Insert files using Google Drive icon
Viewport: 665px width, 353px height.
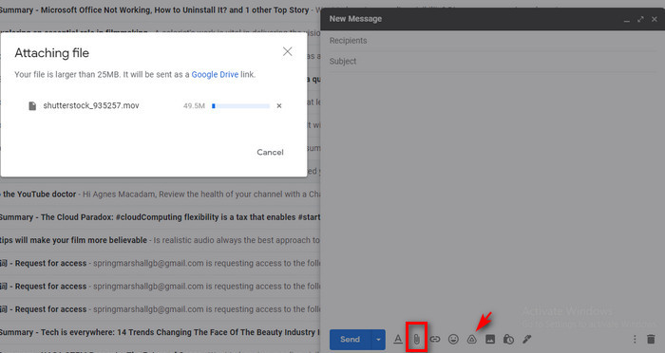click(471, 339)
